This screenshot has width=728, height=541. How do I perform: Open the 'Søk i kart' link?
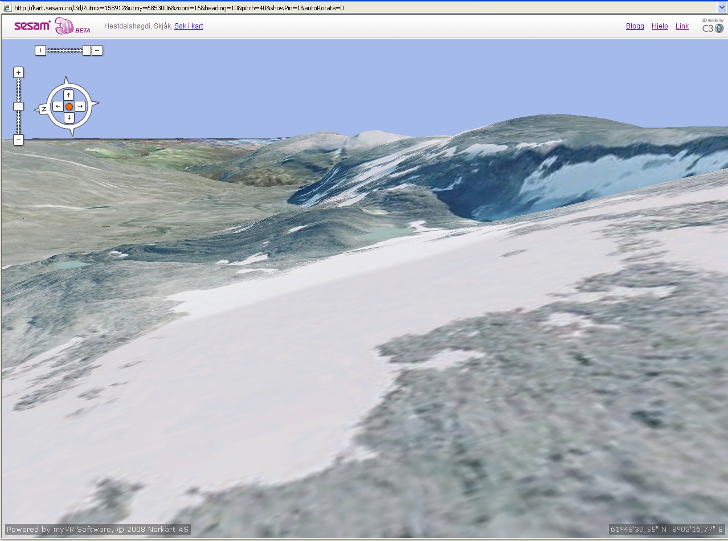click(x=189, y=26)
